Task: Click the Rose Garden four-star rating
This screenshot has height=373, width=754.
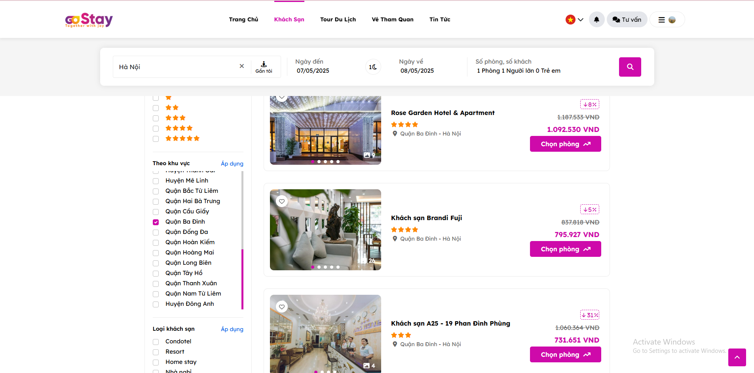Action: click(x=405, y=124)
